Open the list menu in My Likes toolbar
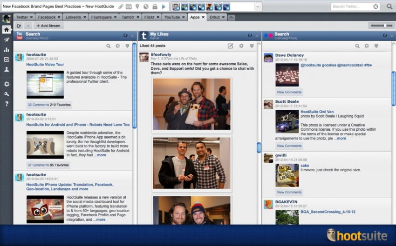 [252, 46]
